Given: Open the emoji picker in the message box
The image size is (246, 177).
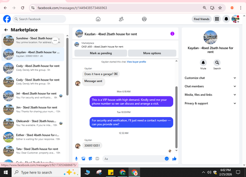Looking at the screenshot, I should tap(167, 159).
